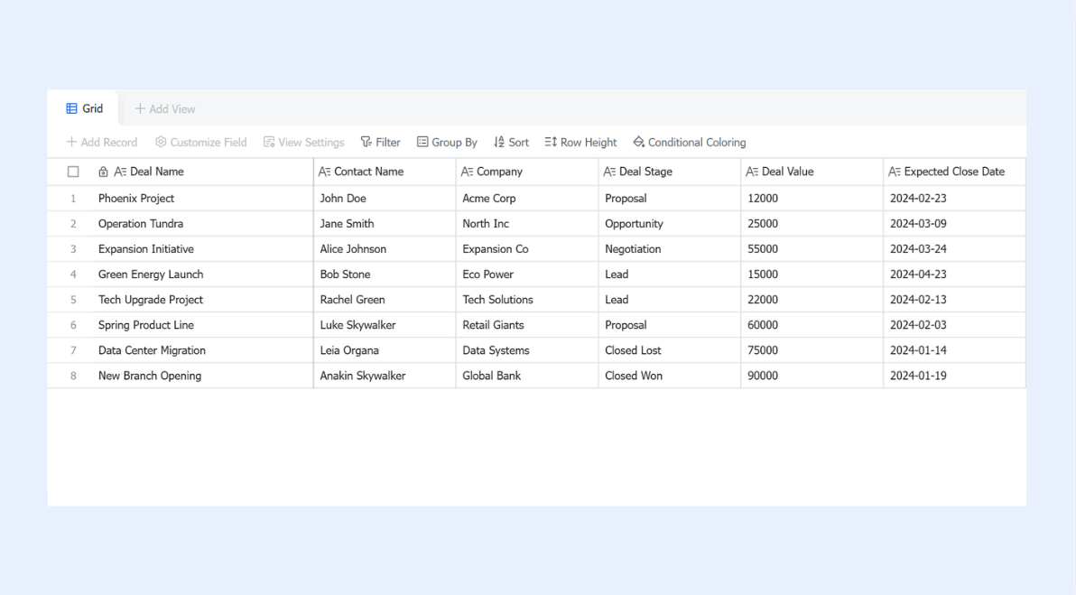Click the Acme Corp company cell

coord(527,199)
